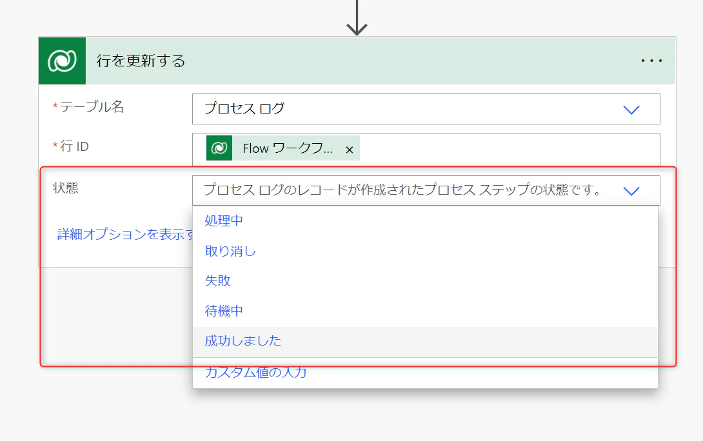This screenshot has height=441, width=703.
Task: Click the テーブル名 field label
Action: click(x=92, y=106)
